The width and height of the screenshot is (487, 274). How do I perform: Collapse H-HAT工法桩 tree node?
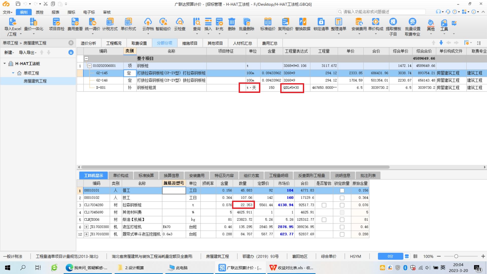coord(5,63)
